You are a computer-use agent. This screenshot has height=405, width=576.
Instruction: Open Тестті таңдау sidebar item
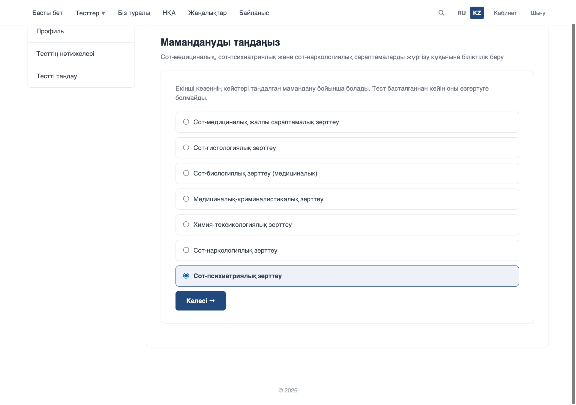(81, 76)
